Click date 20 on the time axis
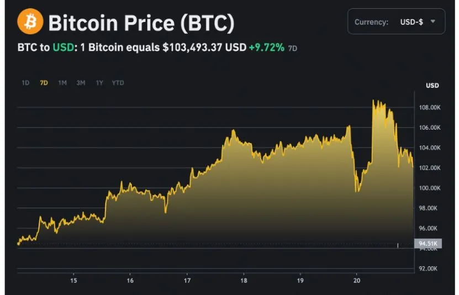This screenshot has height=295, width=459. (356, 281)
